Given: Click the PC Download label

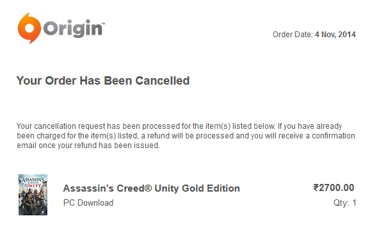Looking at the screenshot, I should click(x=88, y=203).
